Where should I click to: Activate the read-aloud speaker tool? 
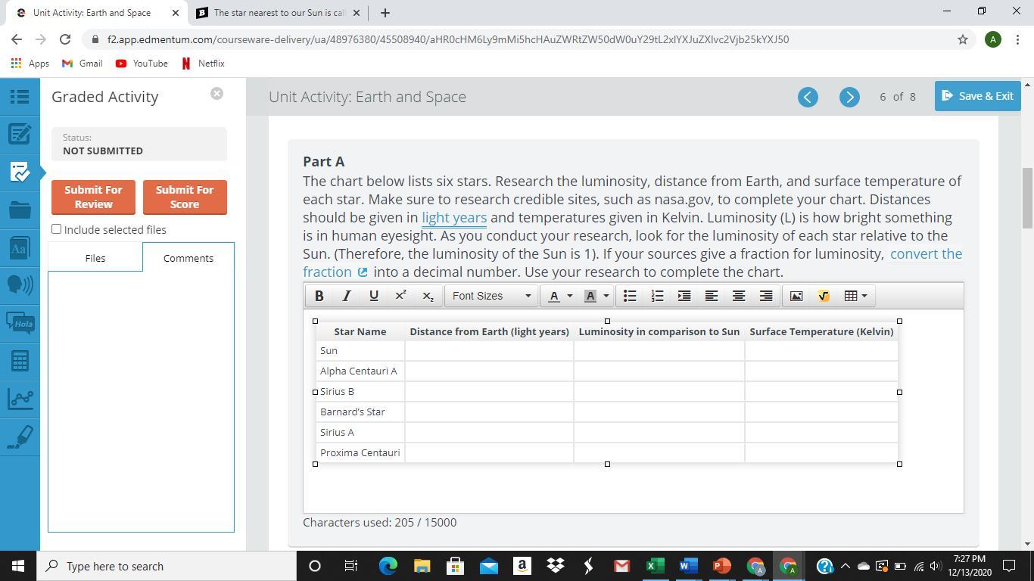tap(20, 285)
